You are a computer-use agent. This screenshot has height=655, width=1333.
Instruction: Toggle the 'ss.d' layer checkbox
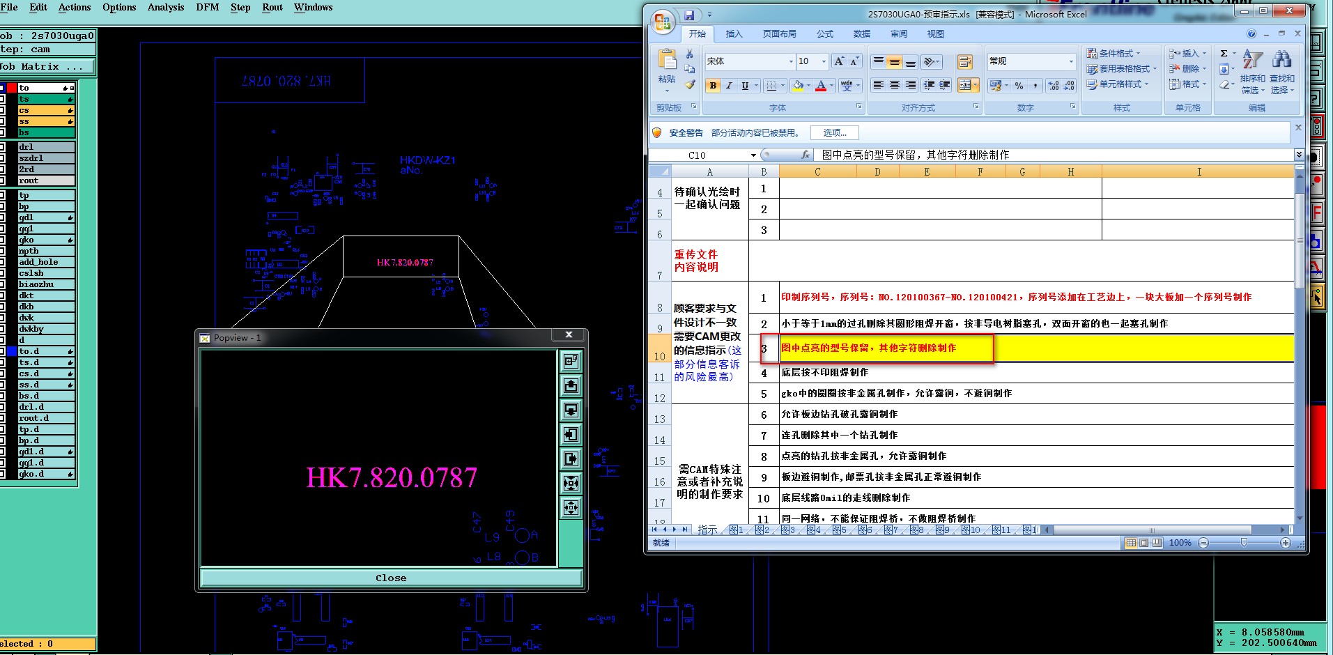[3, 385]
